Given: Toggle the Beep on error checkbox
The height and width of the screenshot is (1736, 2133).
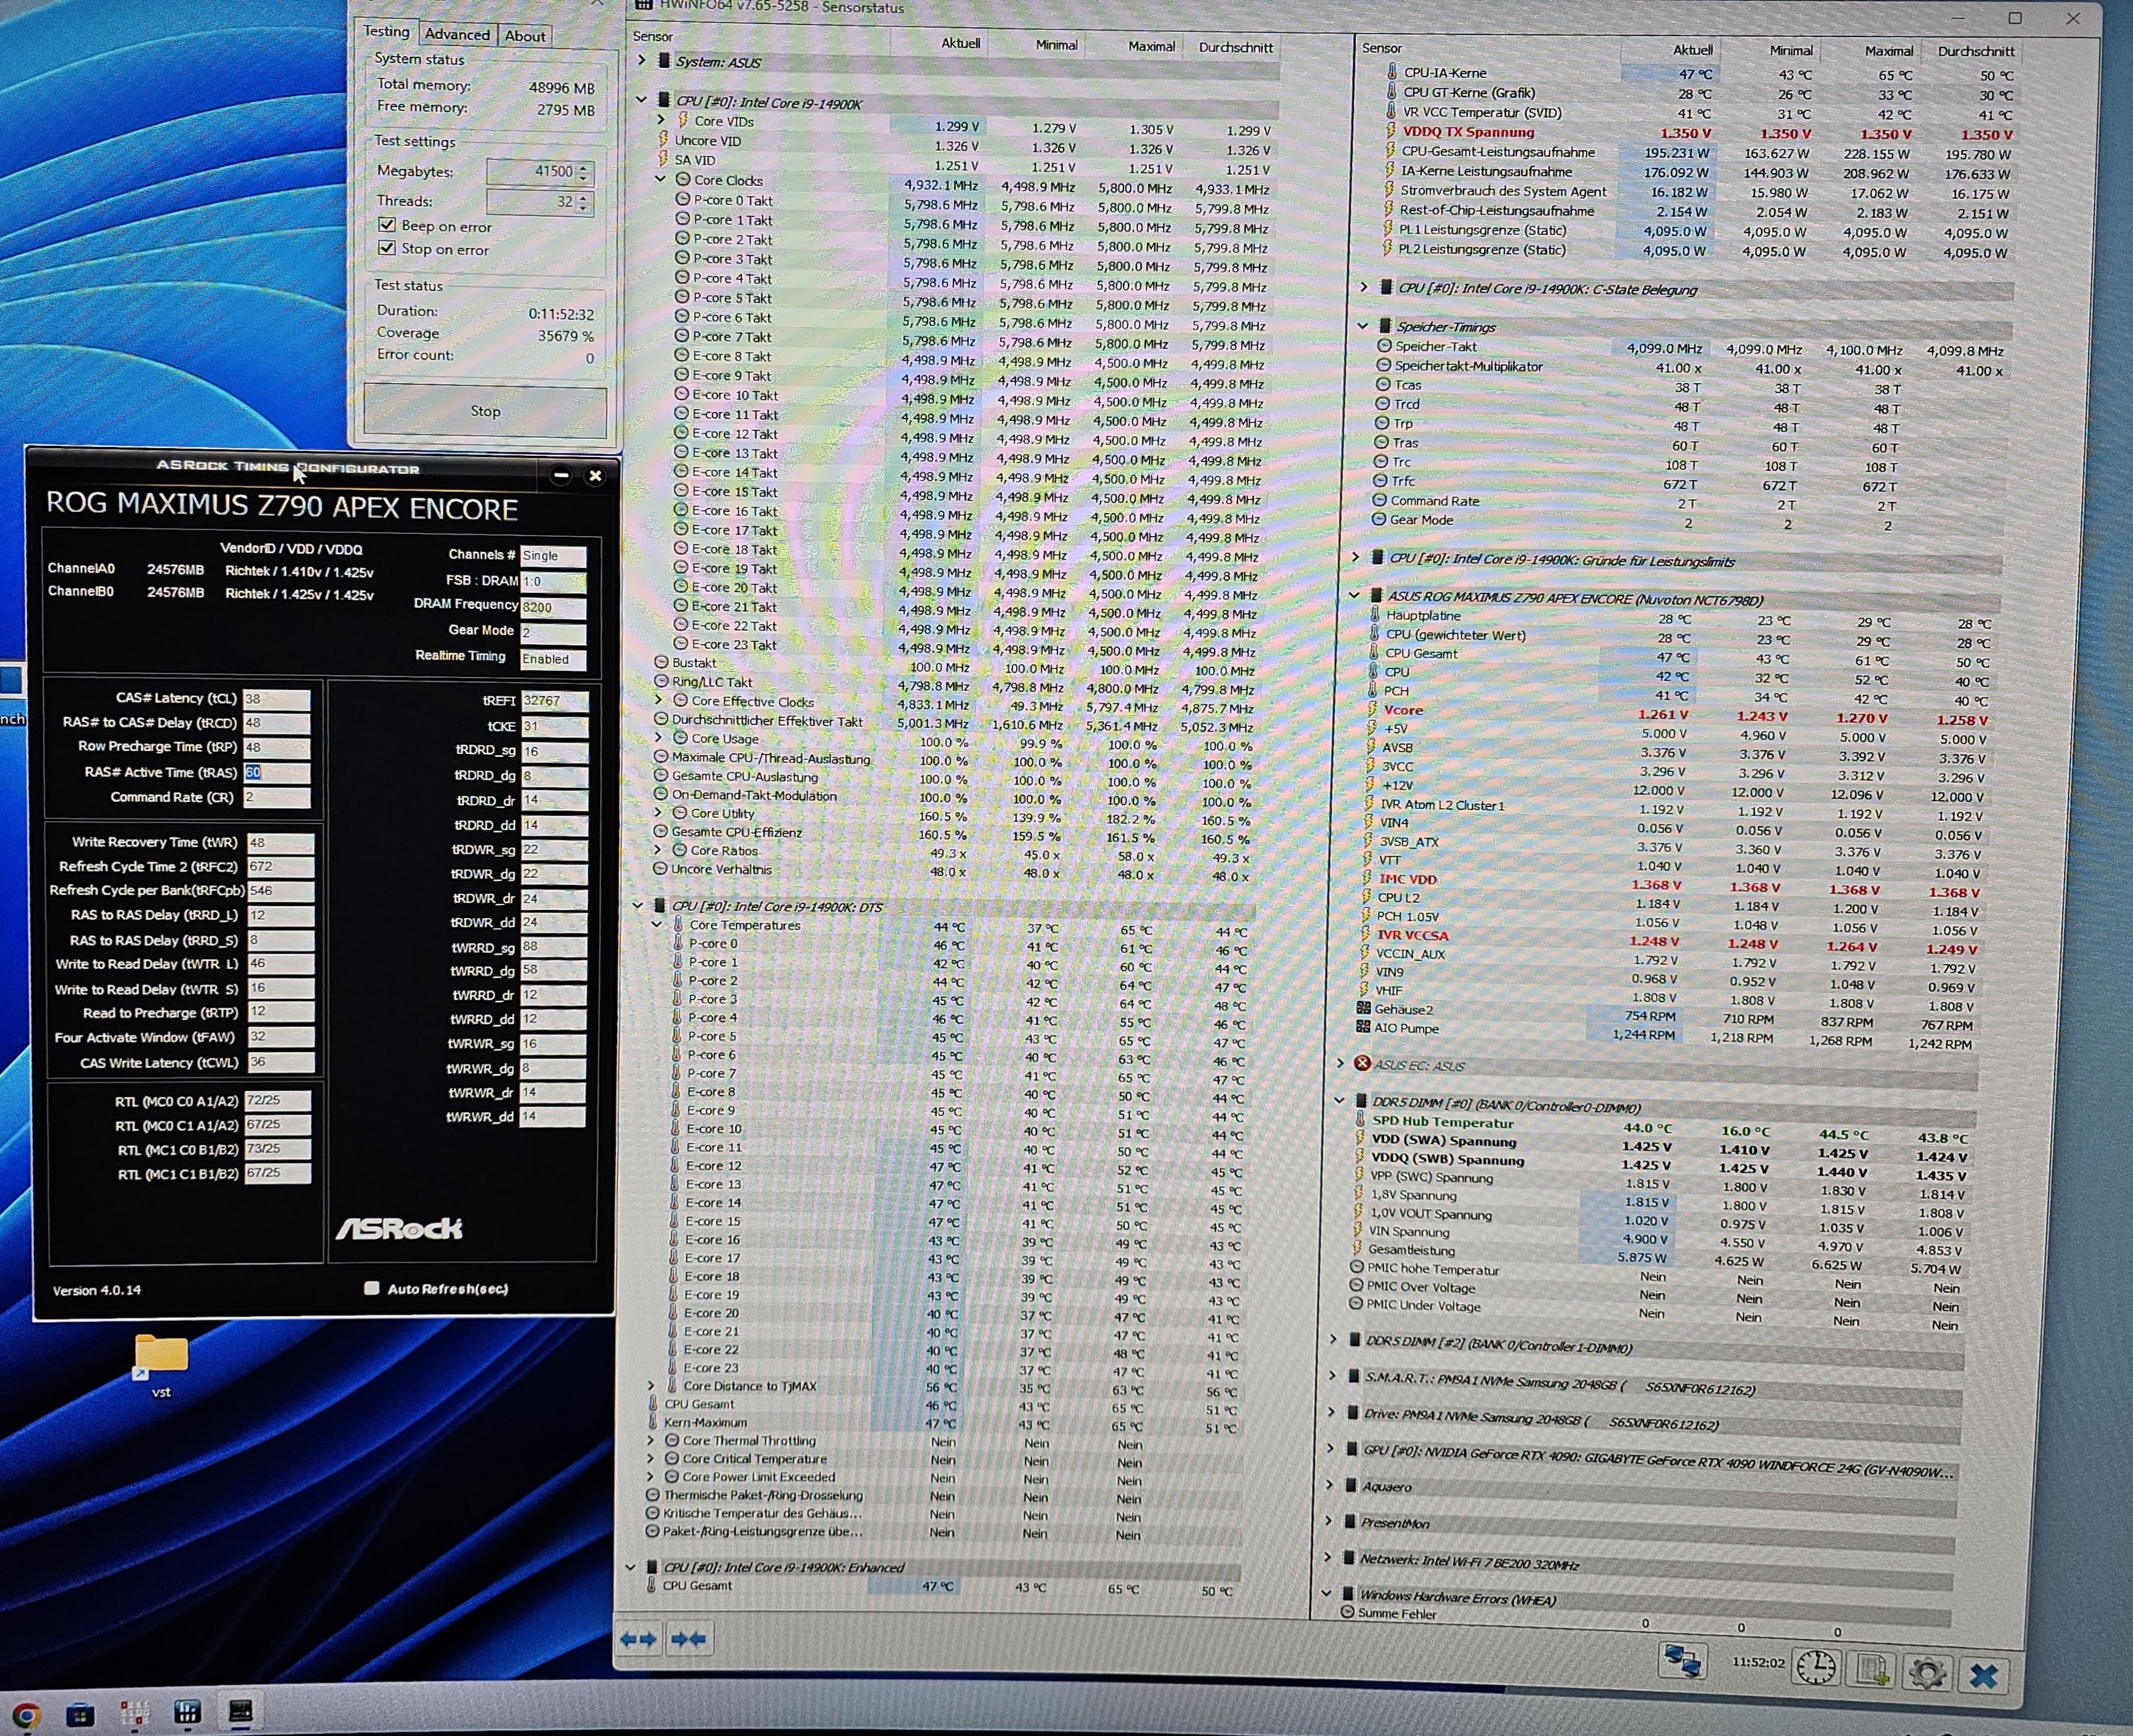Looking at the screenshot, I should [387, 224].
